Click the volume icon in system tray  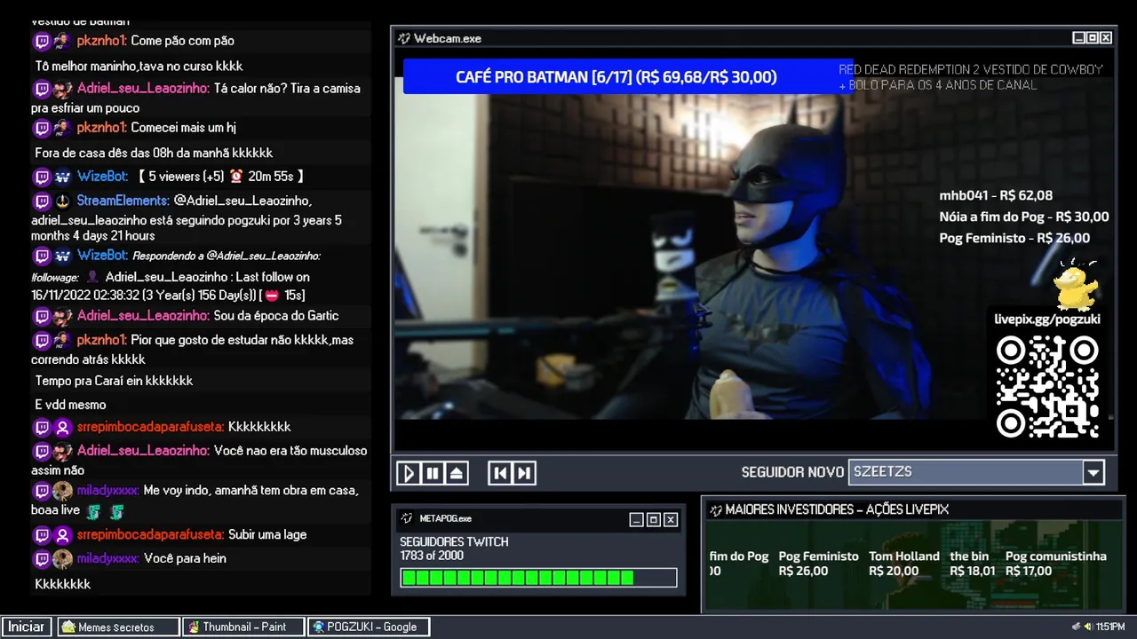click(1088, 627)
